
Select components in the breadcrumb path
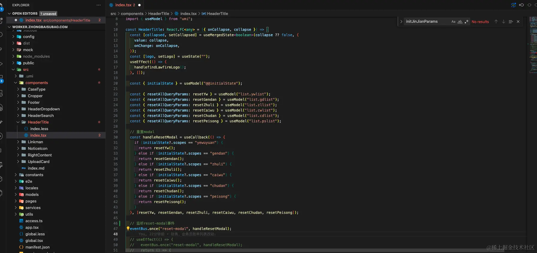132,13
